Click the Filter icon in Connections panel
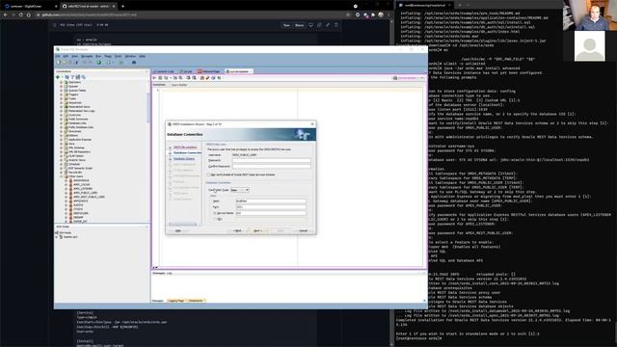The image size is (617, 347). [x=72, y=77]
